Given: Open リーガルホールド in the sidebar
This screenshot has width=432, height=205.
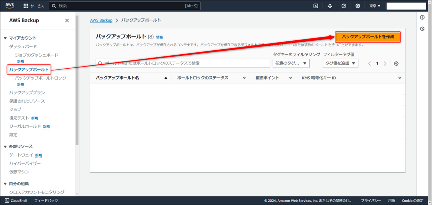Looking at the screenshot, I should [25, 126].
